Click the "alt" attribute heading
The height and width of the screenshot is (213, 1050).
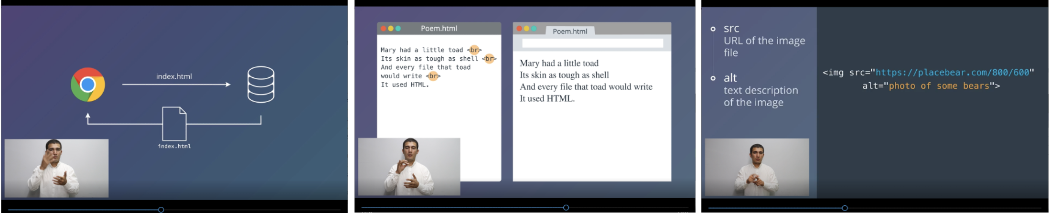click(730, 78)
